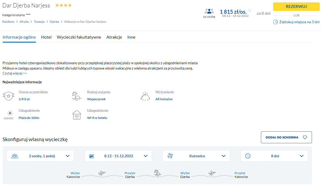
Task: Switch to the Hotel tab
Action: pyautogui.click(x=46, y=37)
